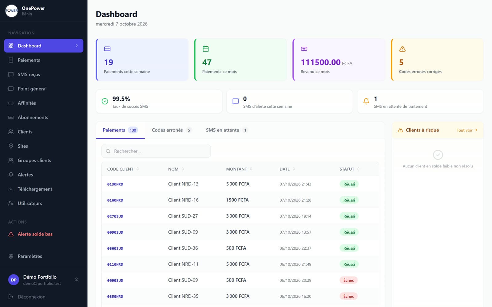Open SMS reçus messages page
The height and width of the screenshot is (307, 492).
tap(44, 74)
